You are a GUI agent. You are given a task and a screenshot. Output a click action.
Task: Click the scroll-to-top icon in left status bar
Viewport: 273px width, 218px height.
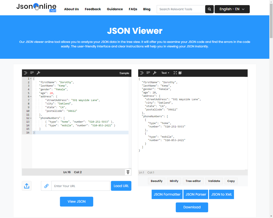(x=128, y=172)
